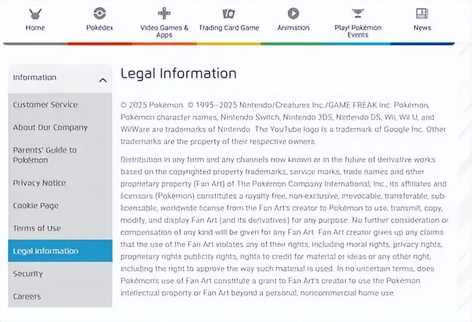The height and width of the screenshot is (322, 472).
Task: Open the Terms of Use page
Action: pos(37,228)
